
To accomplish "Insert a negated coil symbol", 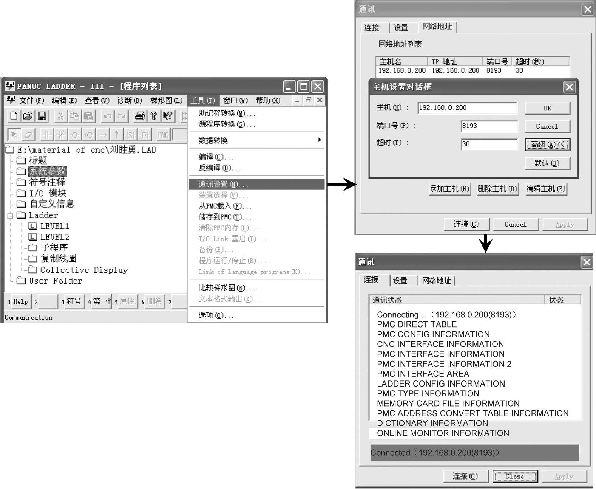I will (89, 135).
